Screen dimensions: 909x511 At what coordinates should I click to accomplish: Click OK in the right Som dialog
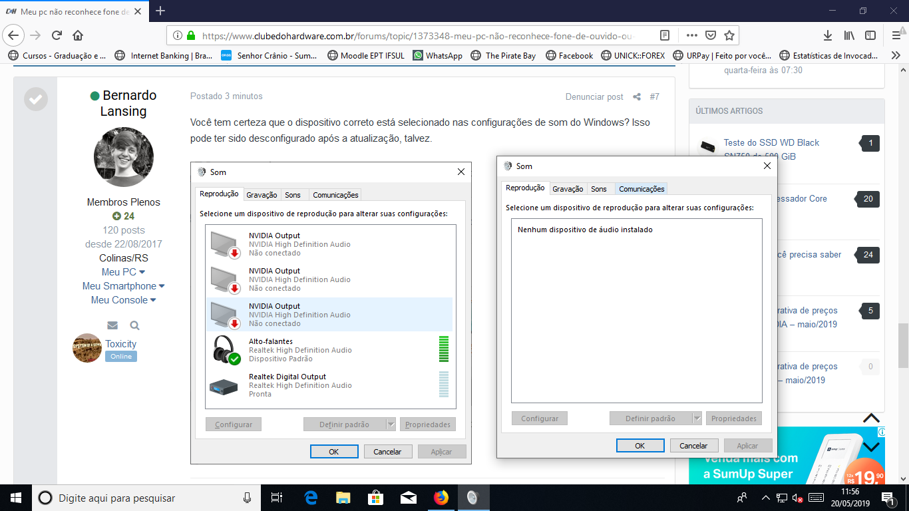(640, 446)
